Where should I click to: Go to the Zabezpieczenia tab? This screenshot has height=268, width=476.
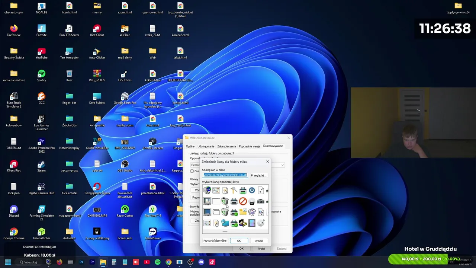pos(226,146)
